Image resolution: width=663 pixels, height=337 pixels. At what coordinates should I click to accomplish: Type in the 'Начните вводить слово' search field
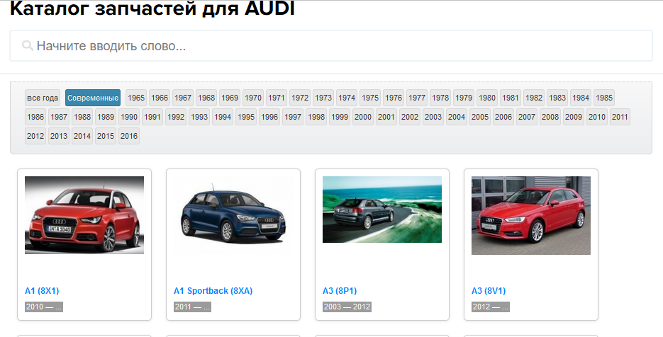pyautogui.click(x=340, y=46)
